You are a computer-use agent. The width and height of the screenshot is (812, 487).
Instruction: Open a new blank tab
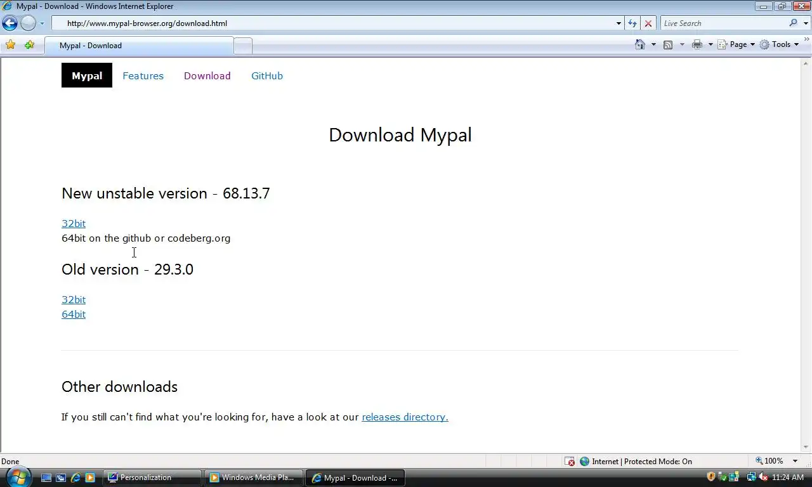(243, 46)
